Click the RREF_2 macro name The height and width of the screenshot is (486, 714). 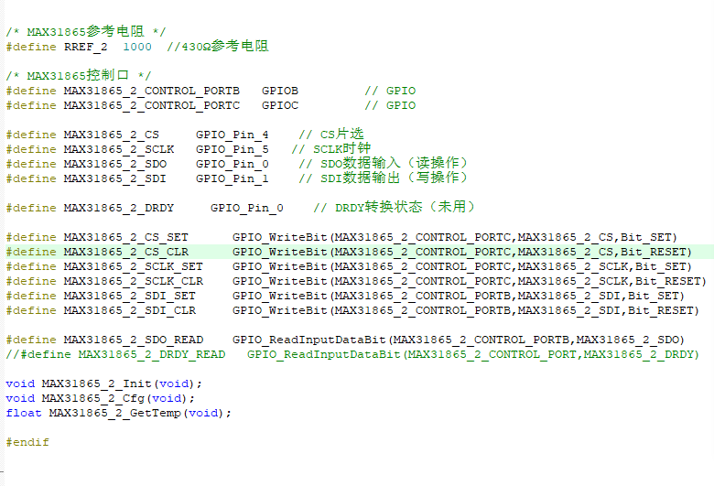[85, 47]
